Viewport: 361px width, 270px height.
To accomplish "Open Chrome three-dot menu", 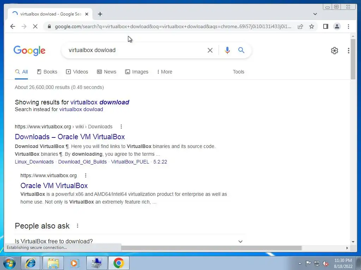I will 348,26.
